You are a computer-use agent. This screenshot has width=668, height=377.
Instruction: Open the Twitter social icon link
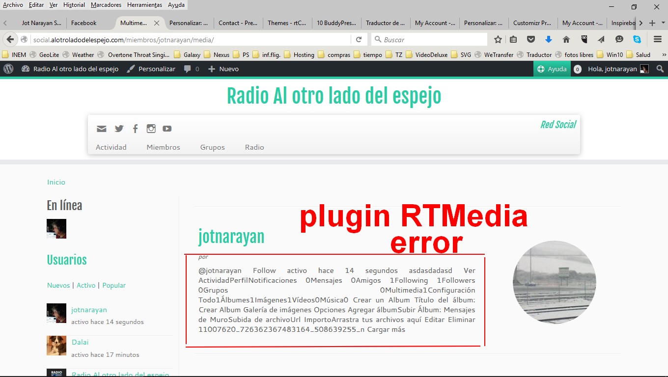[119, 129]
